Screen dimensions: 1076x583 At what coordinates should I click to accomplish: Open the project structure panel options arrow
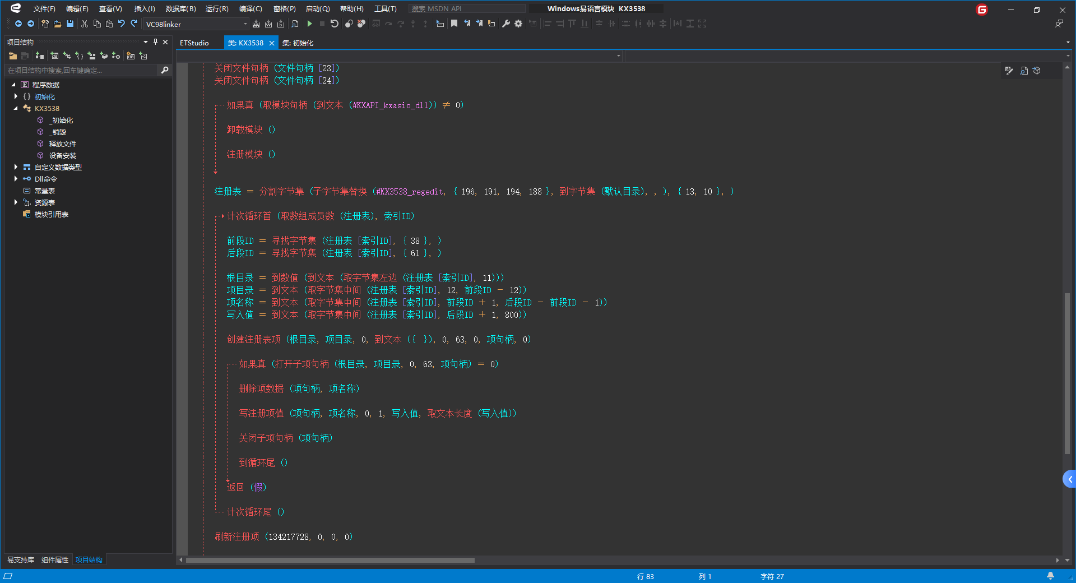(146, 42)
